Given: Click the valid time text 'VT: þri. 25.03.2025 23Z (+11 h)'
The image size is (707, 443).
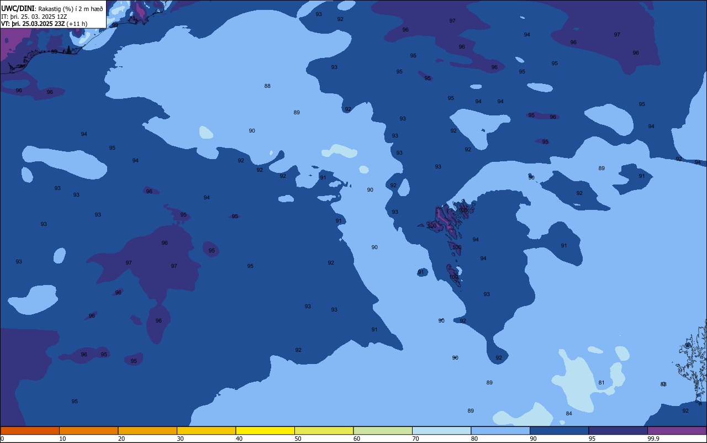Looking at the screenshot, I should [x=44, y=24].
